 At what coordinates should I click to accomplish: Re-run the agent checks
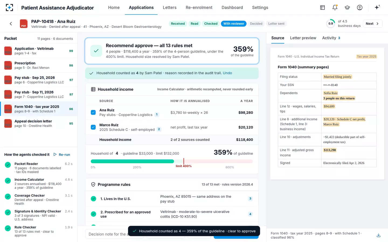click(x=62, y=155)
